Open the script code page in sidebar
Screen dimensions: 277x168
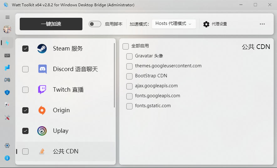click(7, 55)
